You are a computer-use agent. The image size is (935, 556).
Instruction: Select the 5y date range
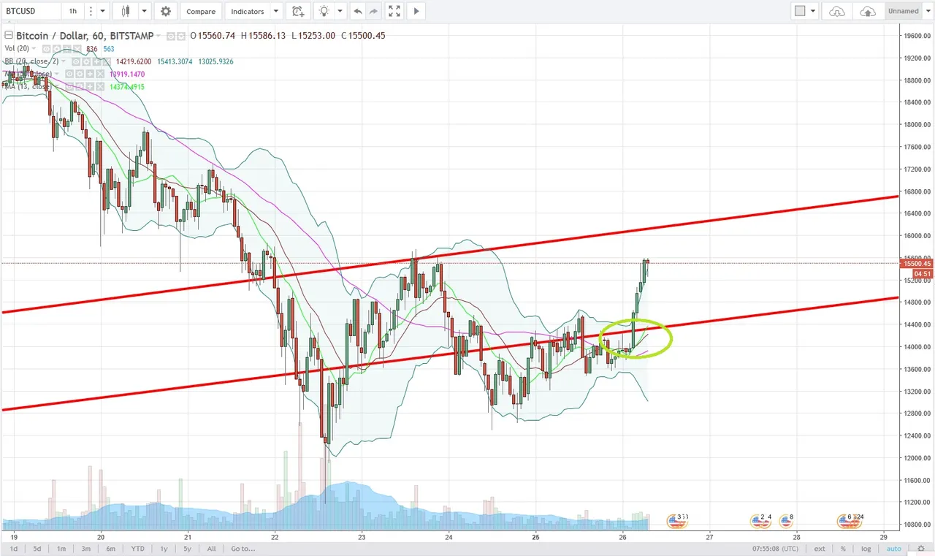(188, 548)
